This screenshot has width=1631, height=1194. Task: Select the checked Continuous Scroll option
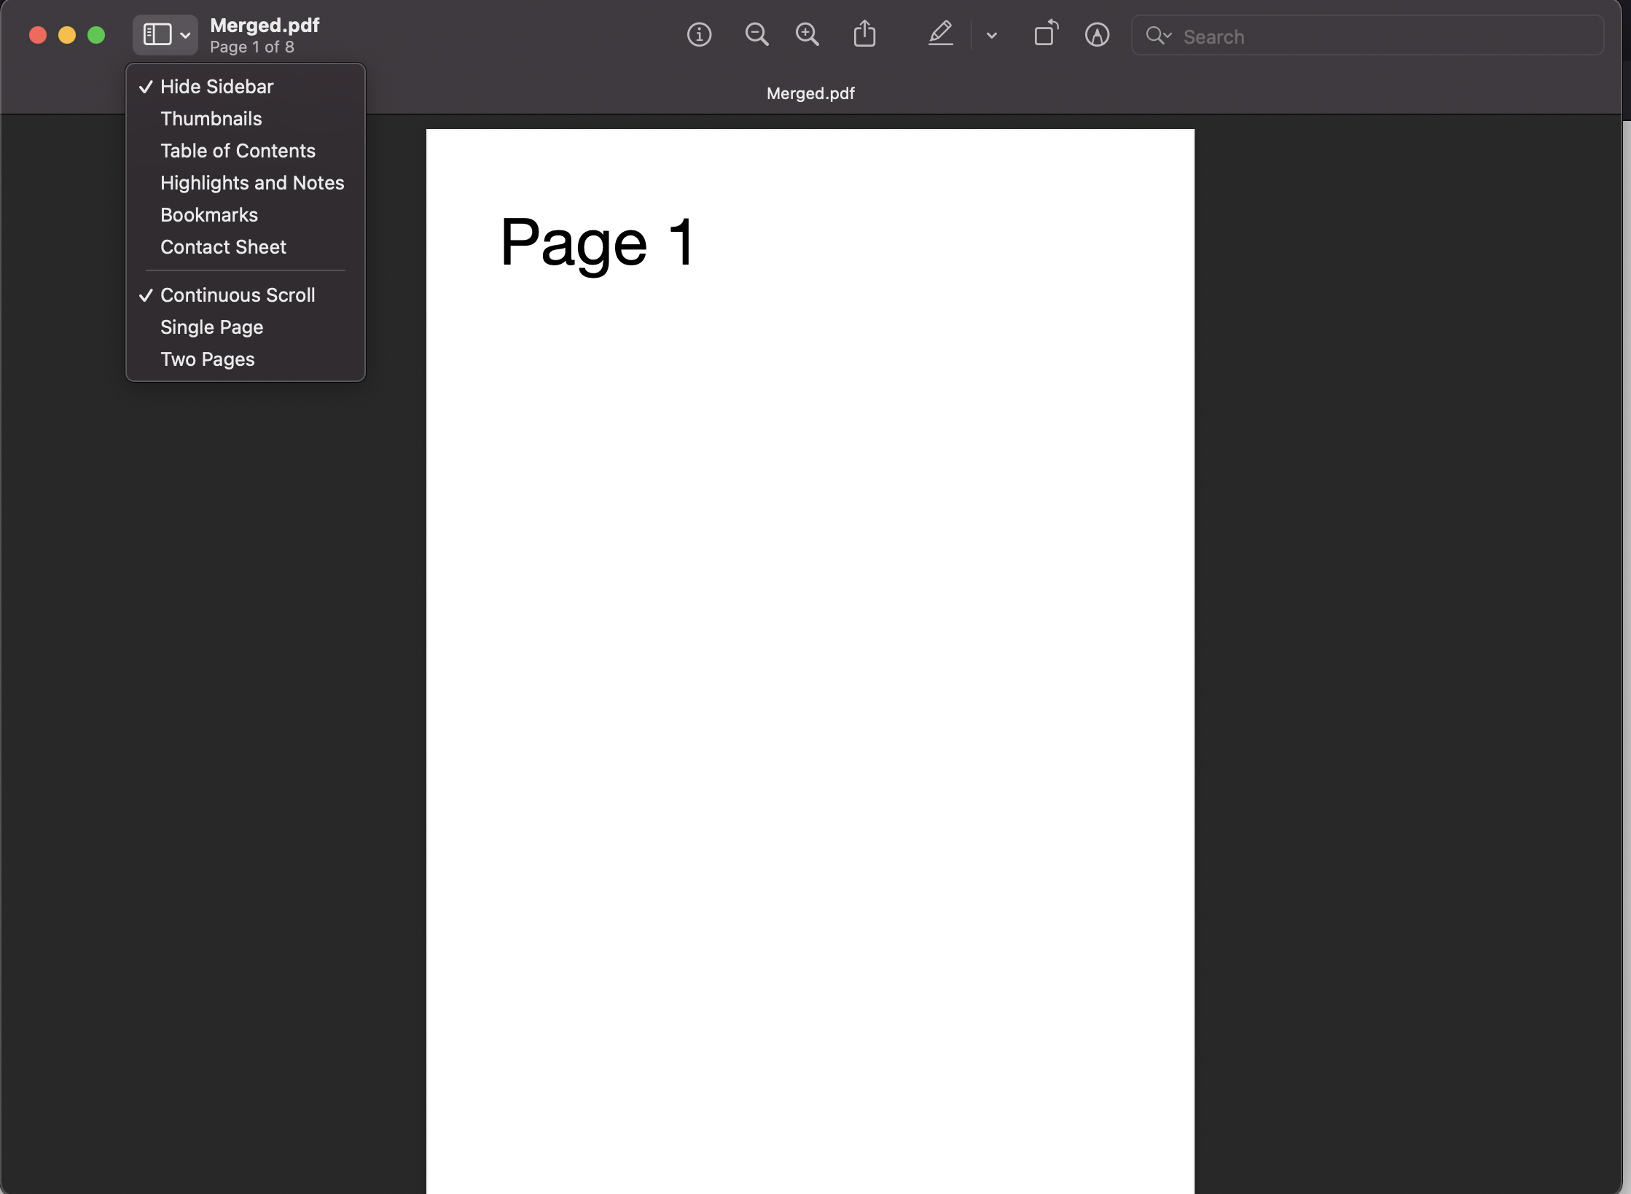coord(238,295)
